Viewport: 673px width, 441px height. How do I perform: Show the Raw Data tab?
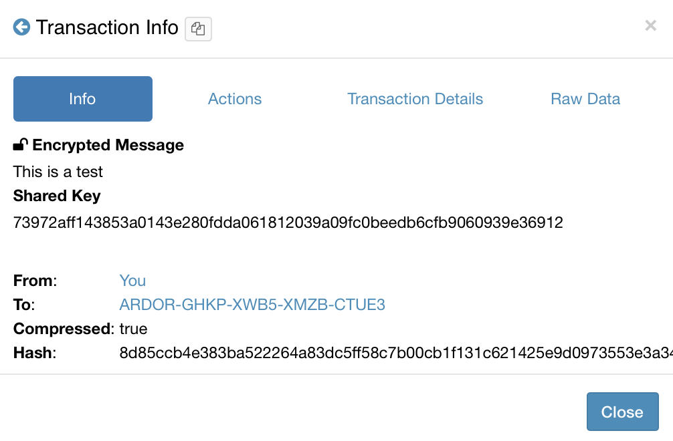tap(585, 99)
